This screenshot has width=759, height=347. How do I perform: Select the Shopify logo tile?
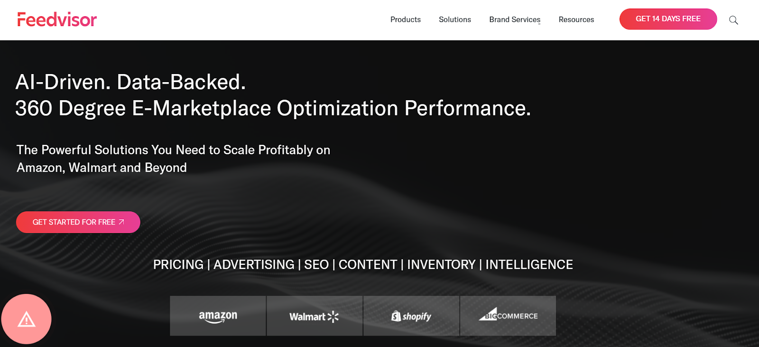(x=411, y=316)
